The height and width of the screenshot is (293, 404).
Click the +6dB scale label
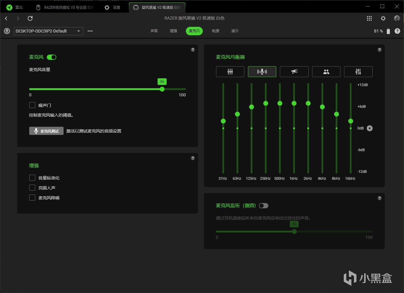[362, 107]
